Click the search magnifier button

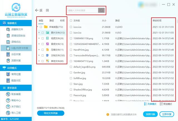101,10
